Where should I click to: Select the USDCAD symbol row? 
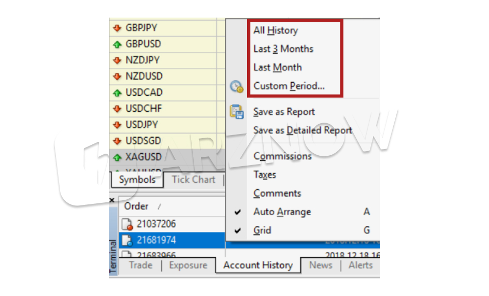pos(167,93)
